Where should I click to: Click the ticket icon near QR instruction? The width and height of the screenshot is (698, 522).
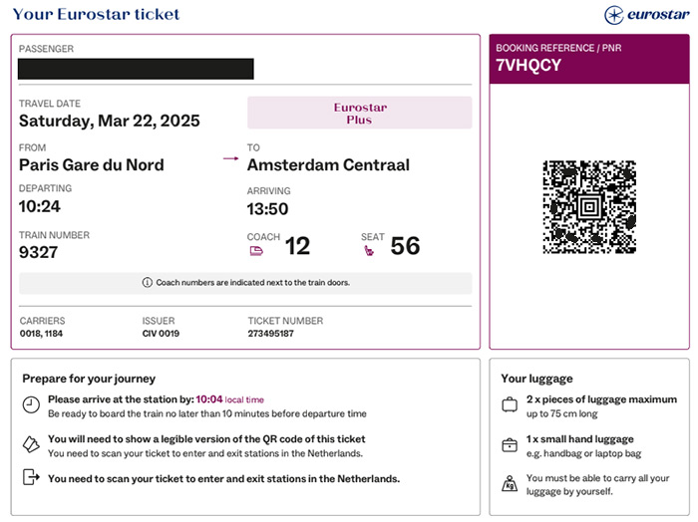pos(31,444)
